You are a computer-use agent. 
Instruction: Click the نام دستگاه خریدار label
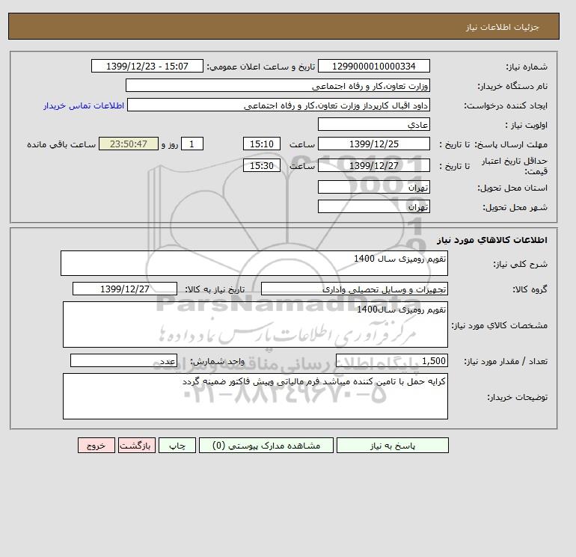tap(512, 86)
